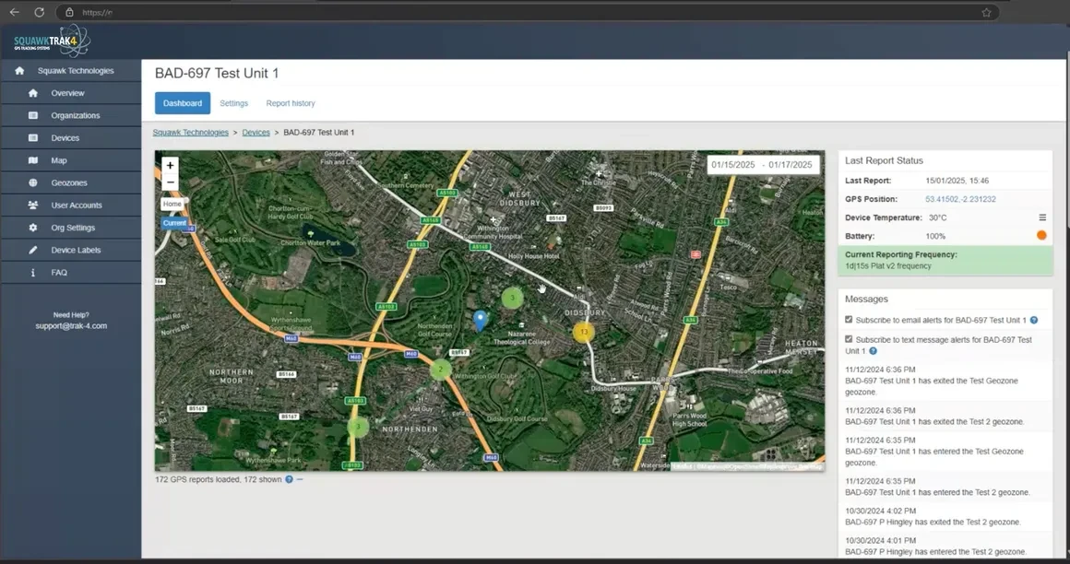The image size is (1070, 564).
Task: Open the Settings tab
Action: click(234, 103)
